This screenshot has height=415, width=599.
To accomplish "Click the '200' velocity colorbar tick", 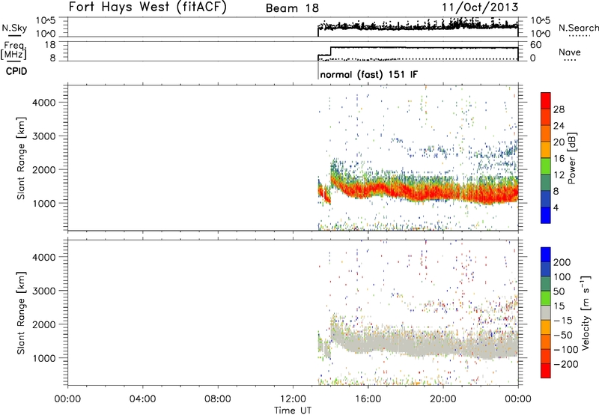I will (x=562, y=262).
